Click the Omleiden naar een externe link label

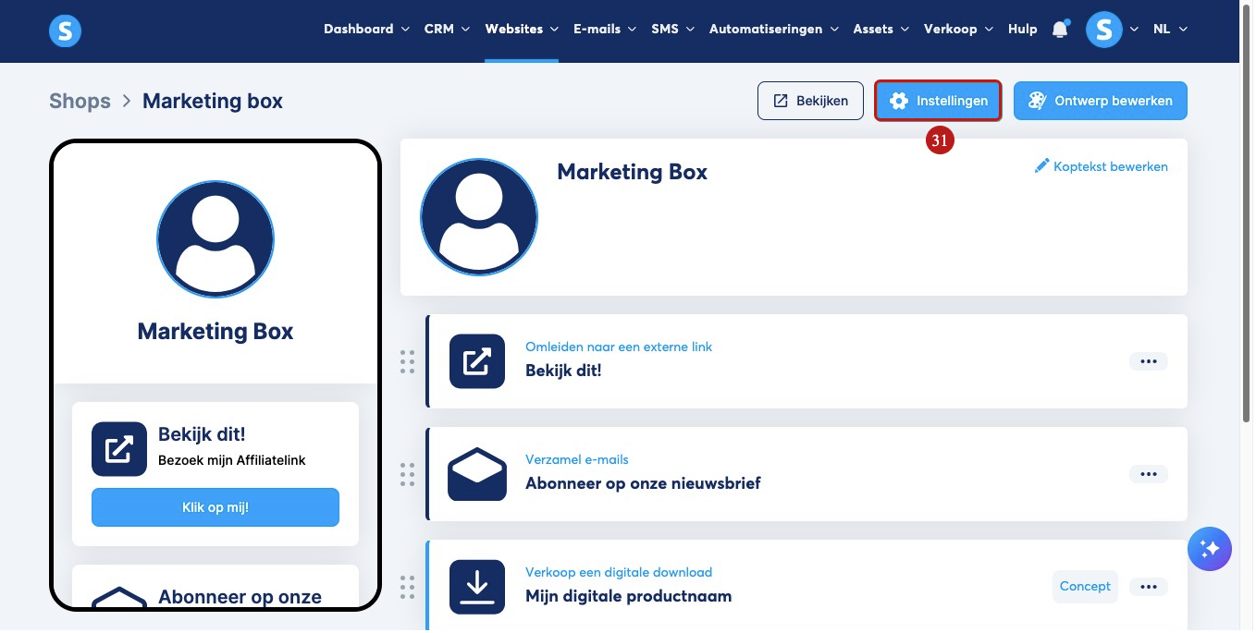click(x=619, y=347)
